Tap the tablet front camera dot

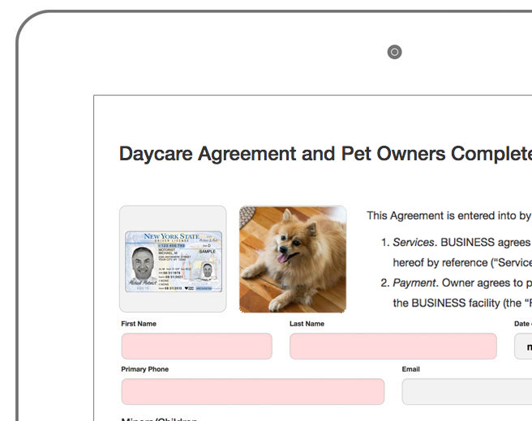(x=395, y=53)
